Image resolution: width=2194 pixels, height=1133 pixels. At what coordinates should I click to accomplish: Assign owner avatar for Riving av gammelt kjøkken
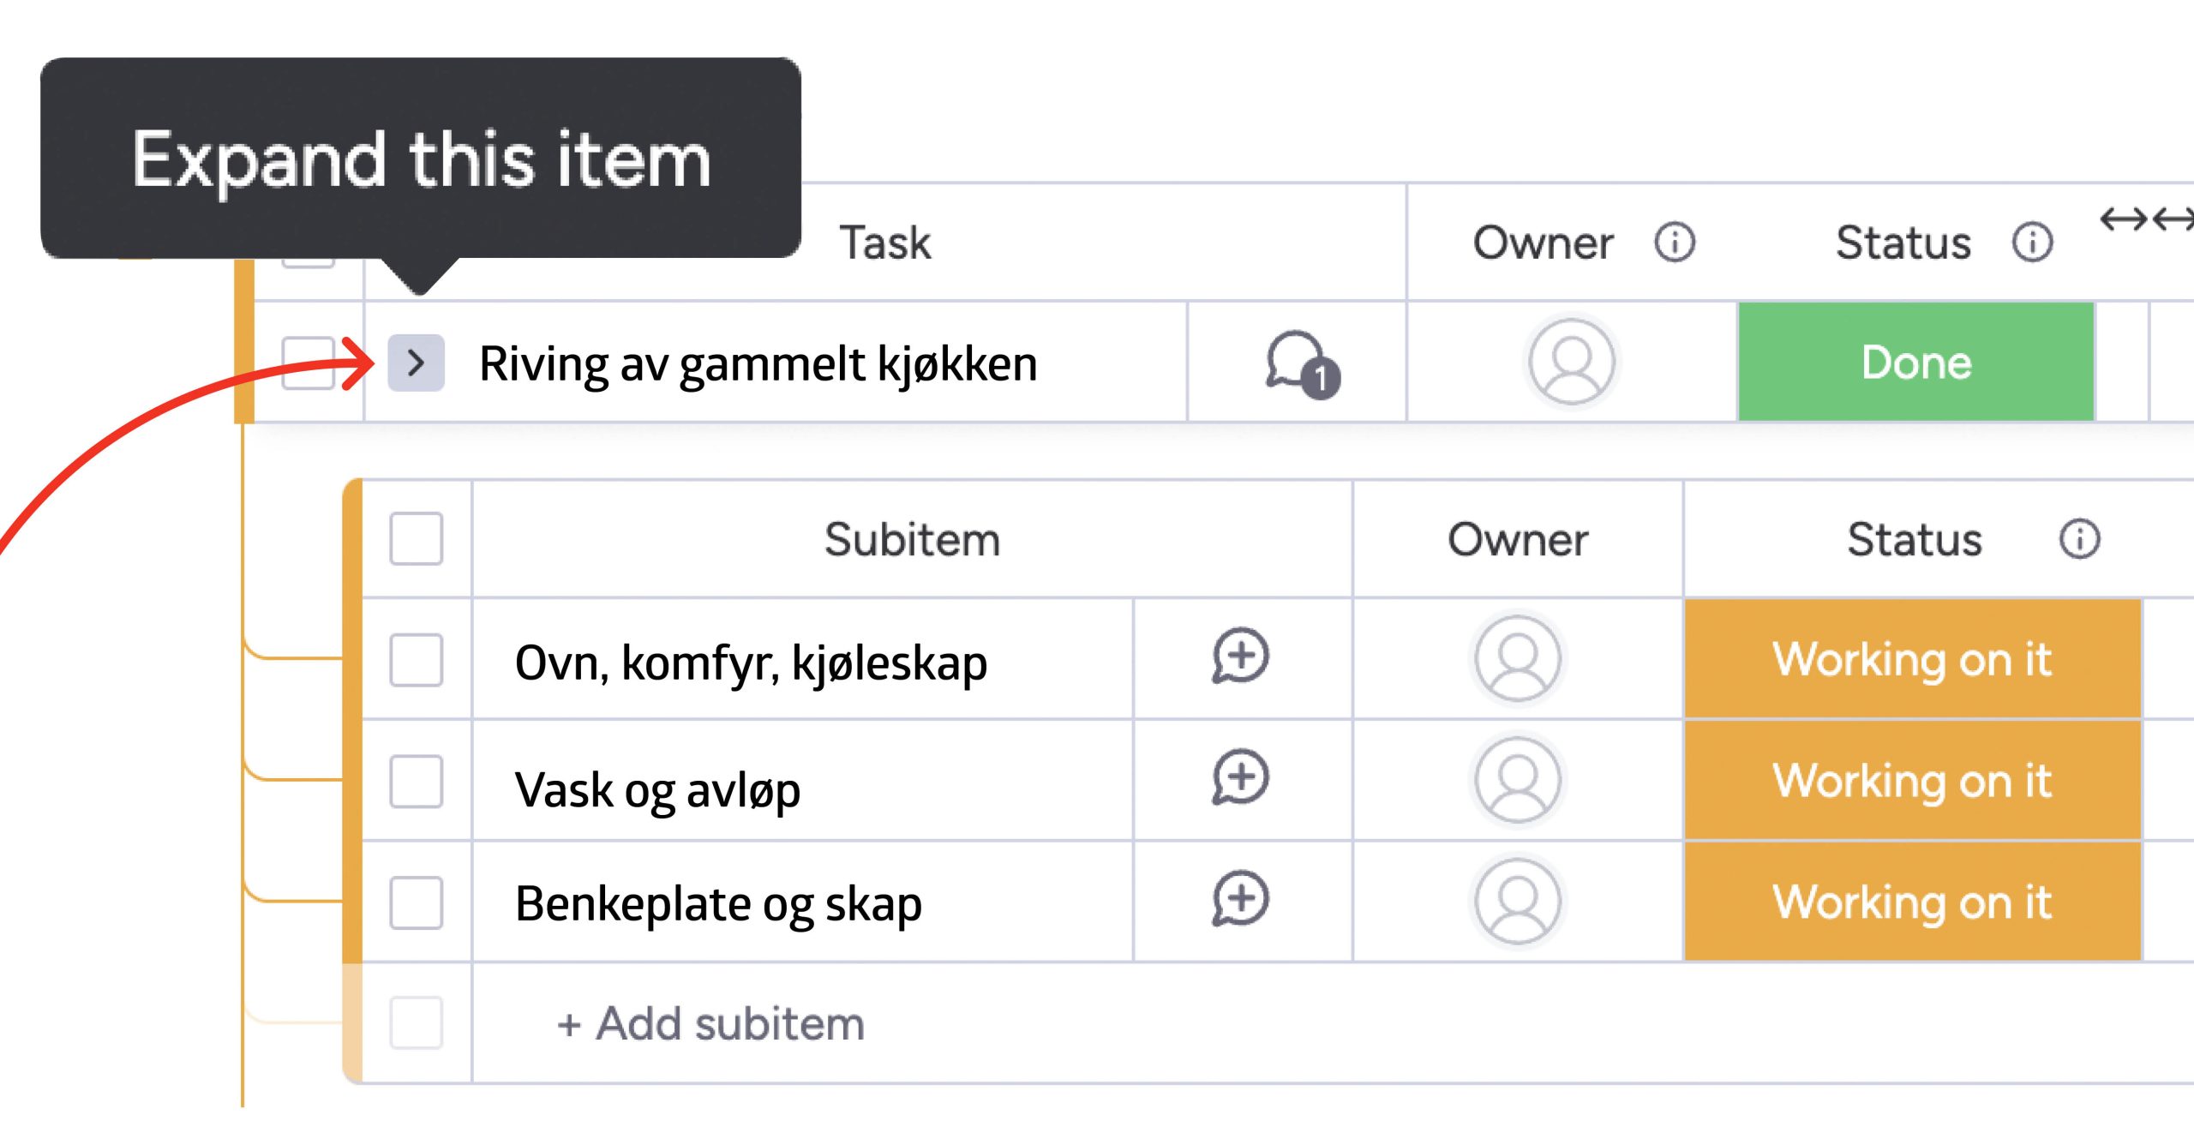click(1572, 363)
